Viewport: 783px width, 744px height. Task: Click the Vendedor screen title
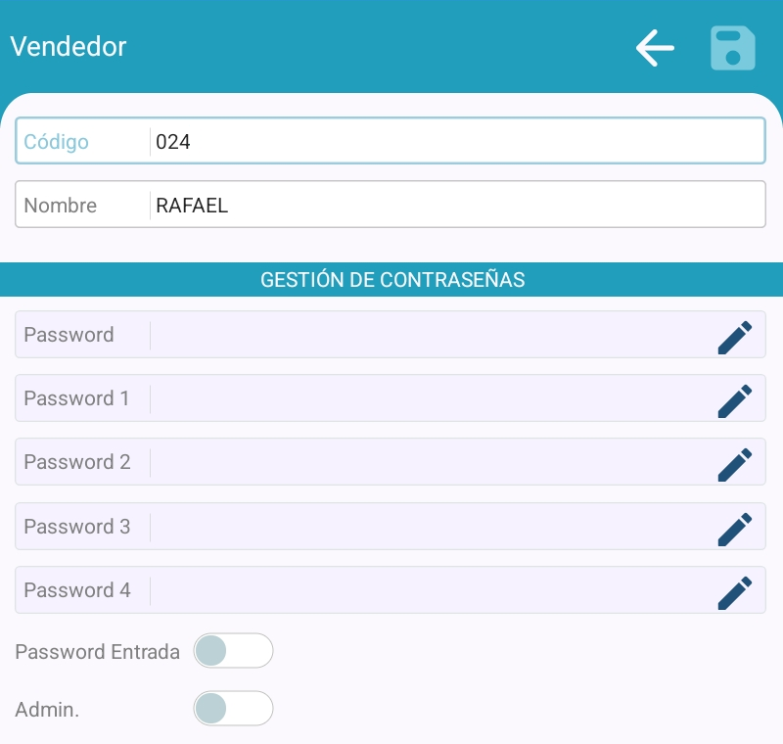point(69,46)
